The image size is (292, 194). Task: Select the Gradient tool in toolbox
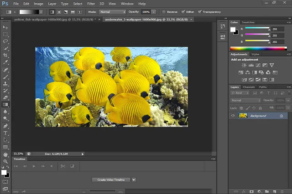[x=5, y=104]
